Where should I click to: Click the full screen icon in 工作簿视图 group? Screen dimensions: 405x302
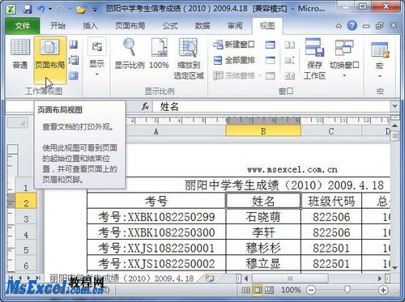(74, 76)
